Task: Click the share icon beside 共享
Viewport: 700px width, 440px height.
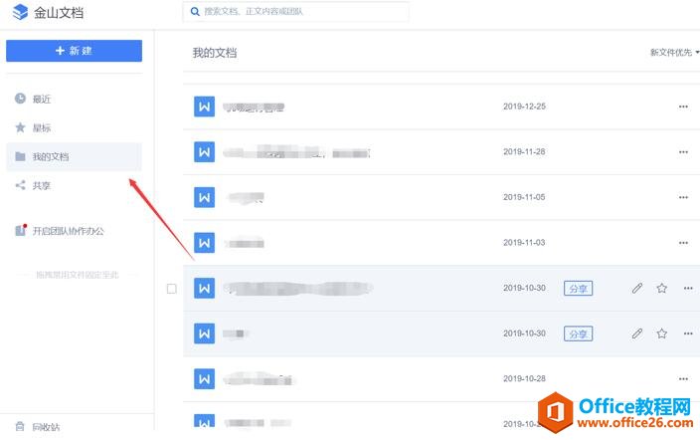Action: [20, 185]
